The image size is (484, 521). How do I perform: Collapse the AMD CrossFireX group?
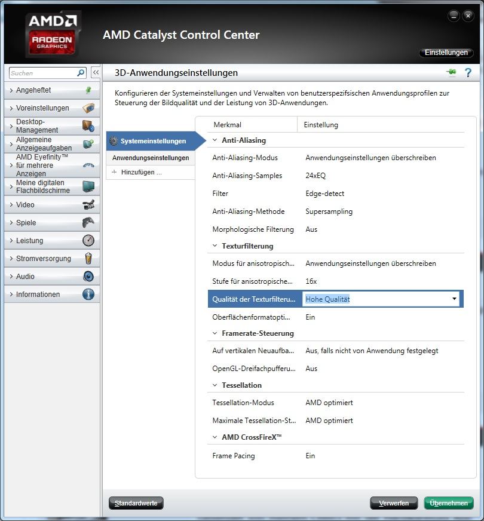[215, 437]
